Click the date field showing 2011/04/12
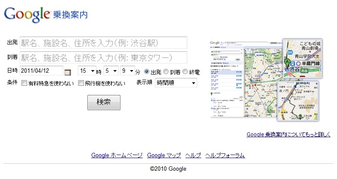 pyautogui.click(x=41, y=71)
